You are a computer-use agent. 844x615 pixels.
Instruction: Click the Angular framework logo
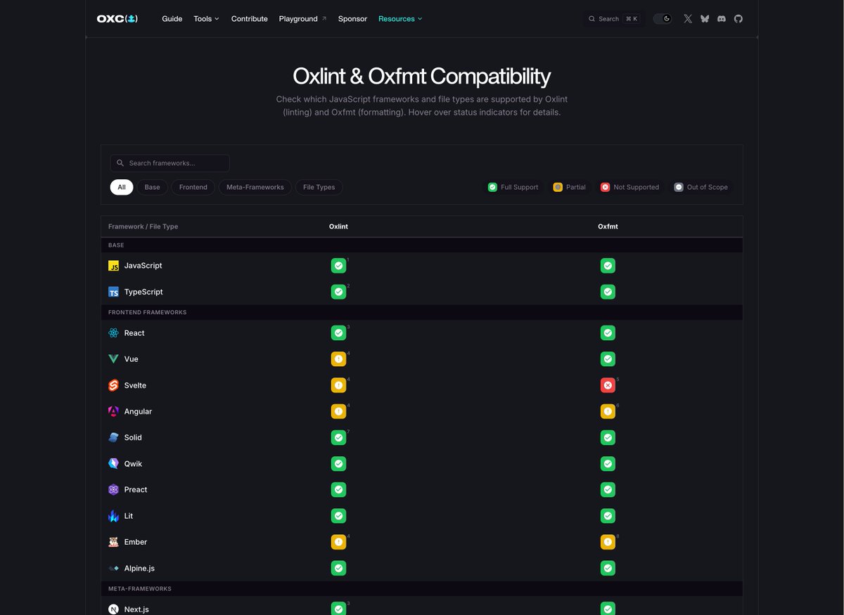[x=114, y=411]
